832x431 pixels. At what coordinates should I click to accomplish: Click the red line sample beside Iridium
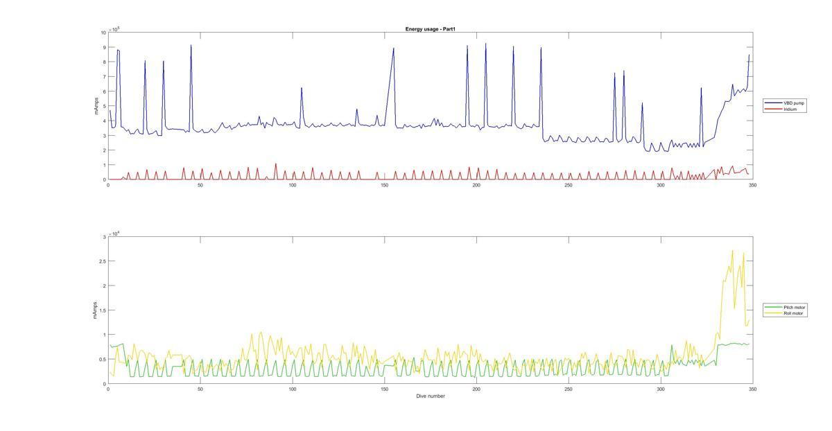(773, 109)
